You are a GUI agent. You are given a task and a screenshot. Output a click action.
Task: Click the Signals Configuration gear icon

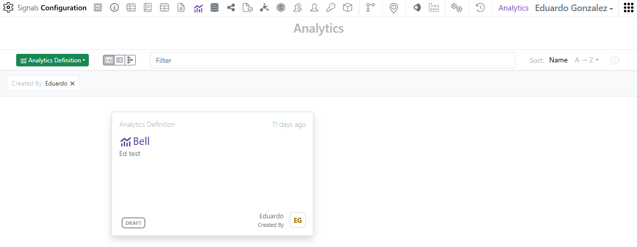pyautogui.click(x=8, y=8)
